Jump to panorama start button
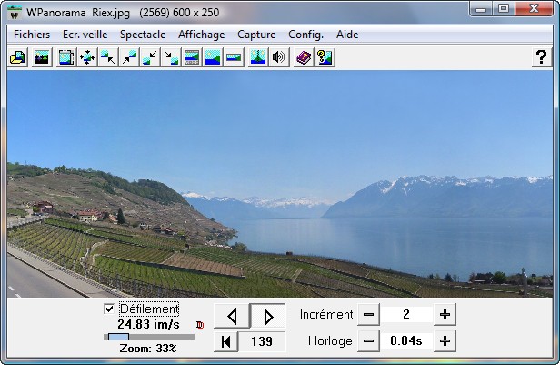The width and height of the screenshot is (560, 365). pos(225,341)
